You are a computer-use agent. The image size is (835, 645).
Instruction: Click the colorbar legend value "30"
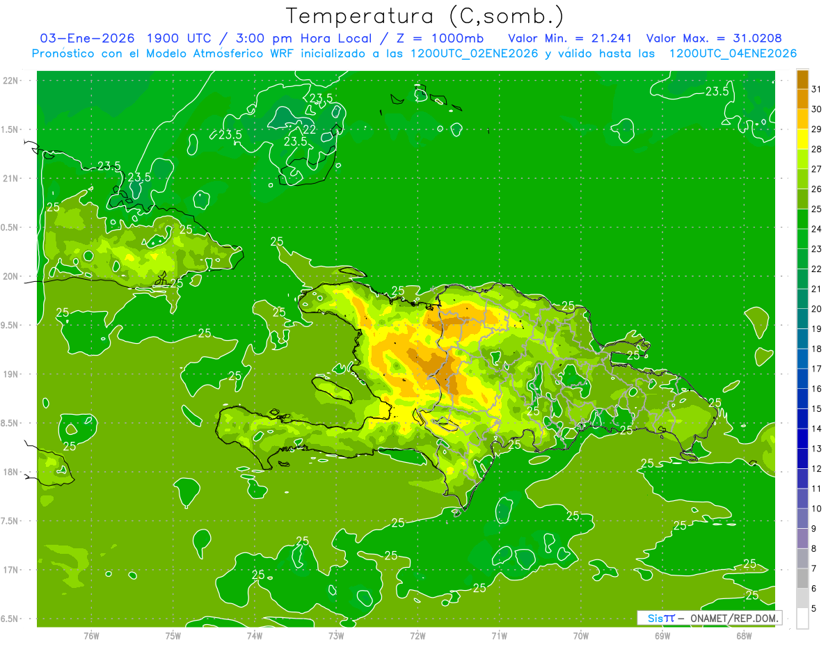click(x=817, y=109)
